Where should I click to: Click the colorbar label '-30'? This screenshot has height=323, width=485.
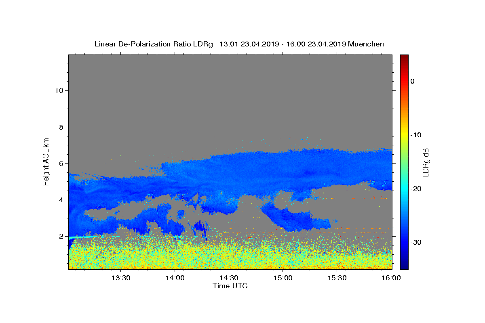[416, 242]
